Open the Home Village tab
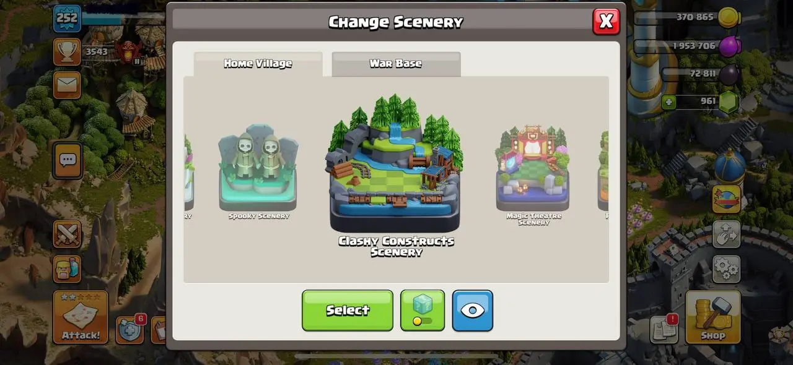The image size is (793, 365). [x=258, y=64]
